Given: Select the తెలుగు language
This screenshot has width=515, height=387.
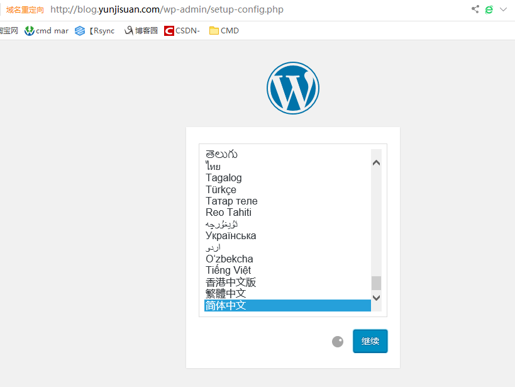Looking at the screenshot, I should [287, 154].
